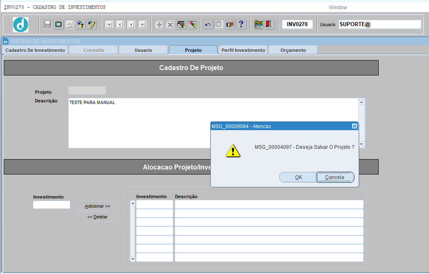
Task: Go to first record navigation icon
Action: (109, 24)
